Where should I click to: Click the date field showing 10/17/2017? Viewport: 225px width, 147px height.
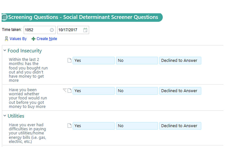pos(70,30)
